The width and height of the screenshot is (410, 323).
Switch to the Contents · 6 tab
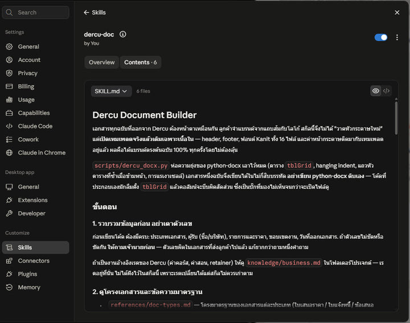(x=141, y=62)
